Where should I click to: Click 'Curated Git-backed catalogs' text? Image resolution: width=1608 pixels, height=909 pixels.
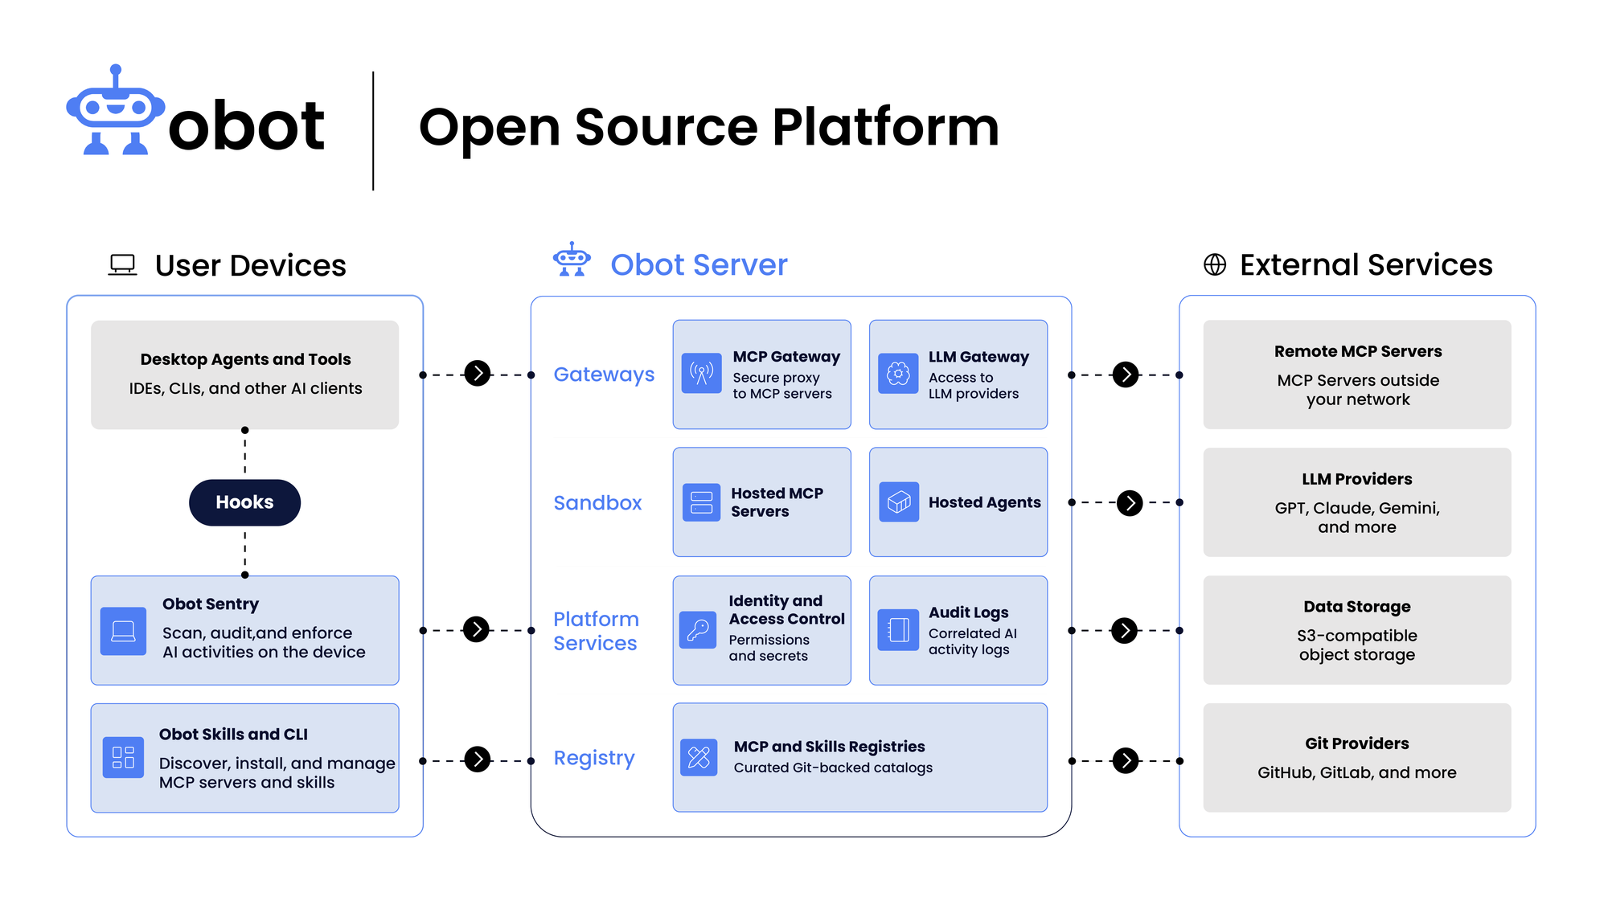833,768
